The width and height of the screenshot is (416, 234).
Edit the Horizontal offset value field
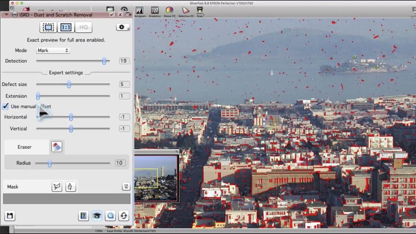tap(124, 117)
